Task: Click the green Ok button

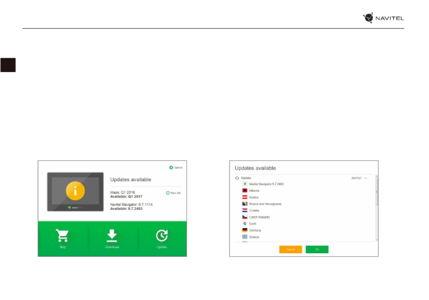Action: [317, 249]
